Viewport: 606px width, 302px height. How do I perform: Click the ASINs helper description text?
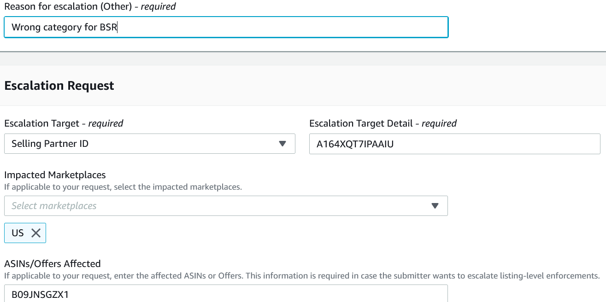pos(302,276)
